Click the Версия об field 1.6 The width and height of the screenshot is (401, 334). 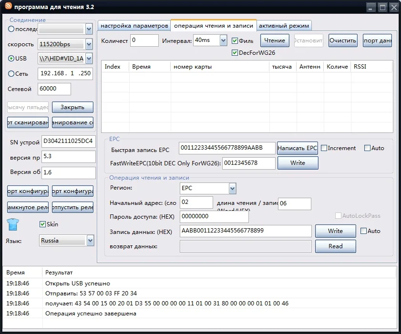[69, 173]
